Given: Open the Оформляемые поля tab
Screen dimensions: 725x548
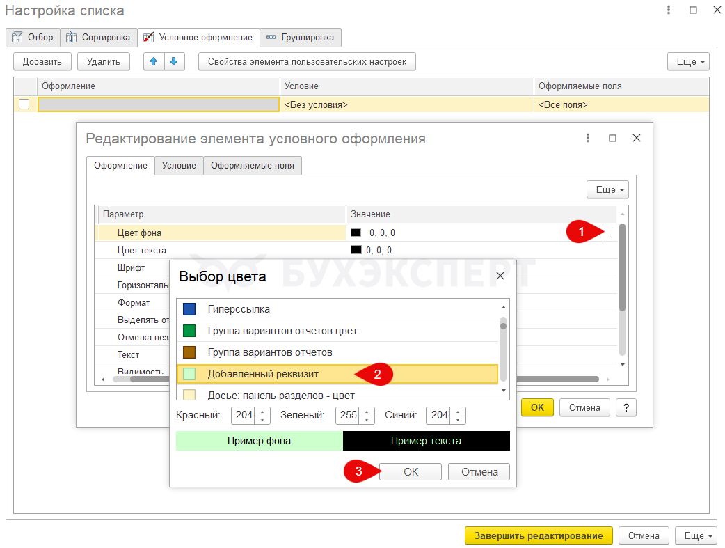Looking at the screenshot, I should 253,165.
